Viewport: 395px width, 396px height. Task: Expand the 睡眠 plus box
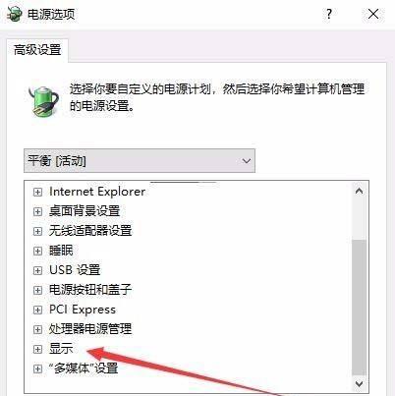coord(37,251)
